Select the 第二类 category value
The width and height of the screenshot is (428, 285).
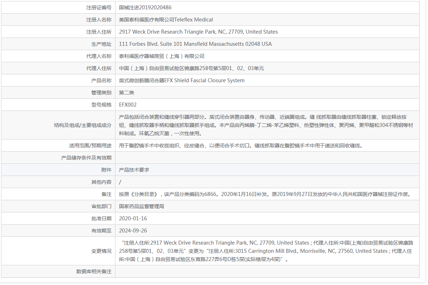127,93
